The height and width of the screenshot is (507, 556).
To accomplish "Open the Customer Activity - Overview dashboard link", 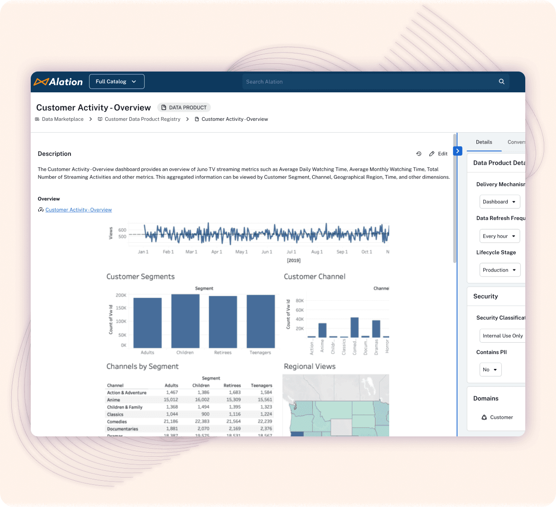I will coord(79,210).
